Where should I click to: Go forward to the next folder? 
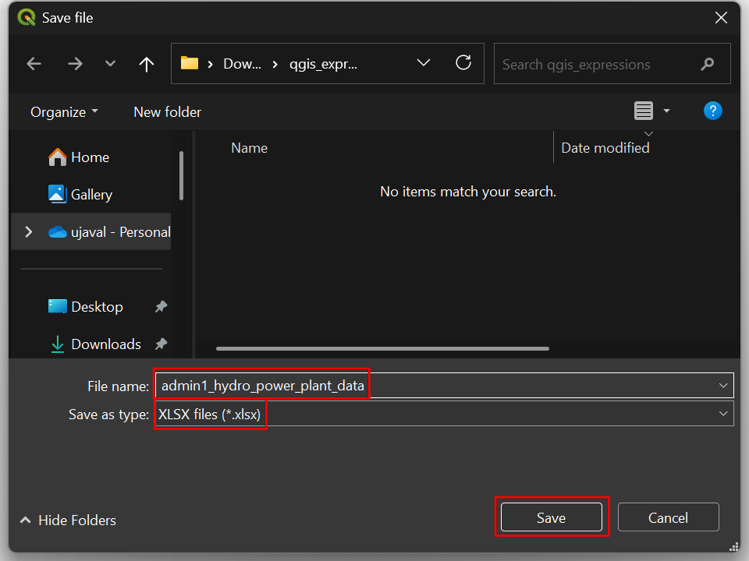75,64
